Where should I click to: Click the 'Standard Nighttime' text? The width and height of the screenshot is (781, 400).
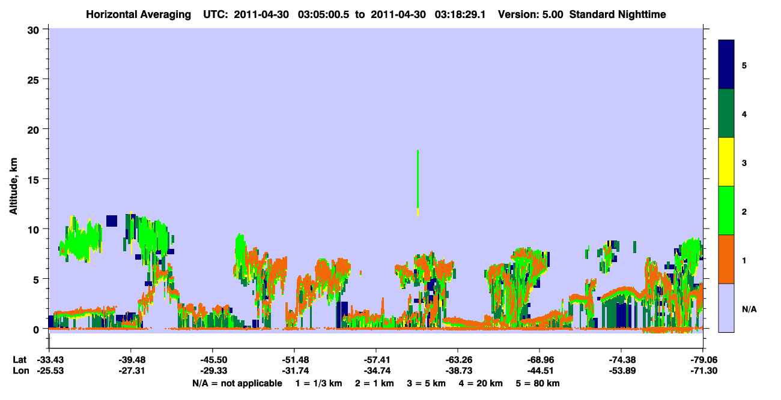point(617,14)
